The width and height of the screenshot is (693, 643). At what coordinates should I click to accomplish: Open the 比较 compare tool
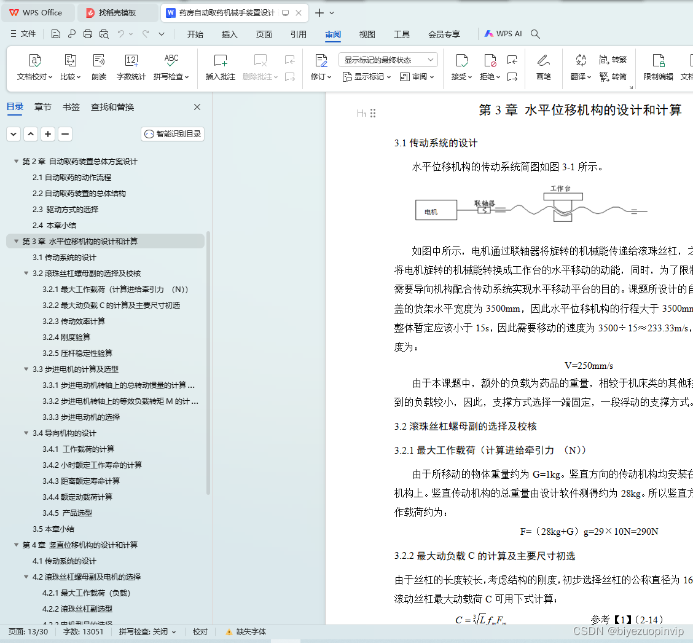click(x=70, y=67)
